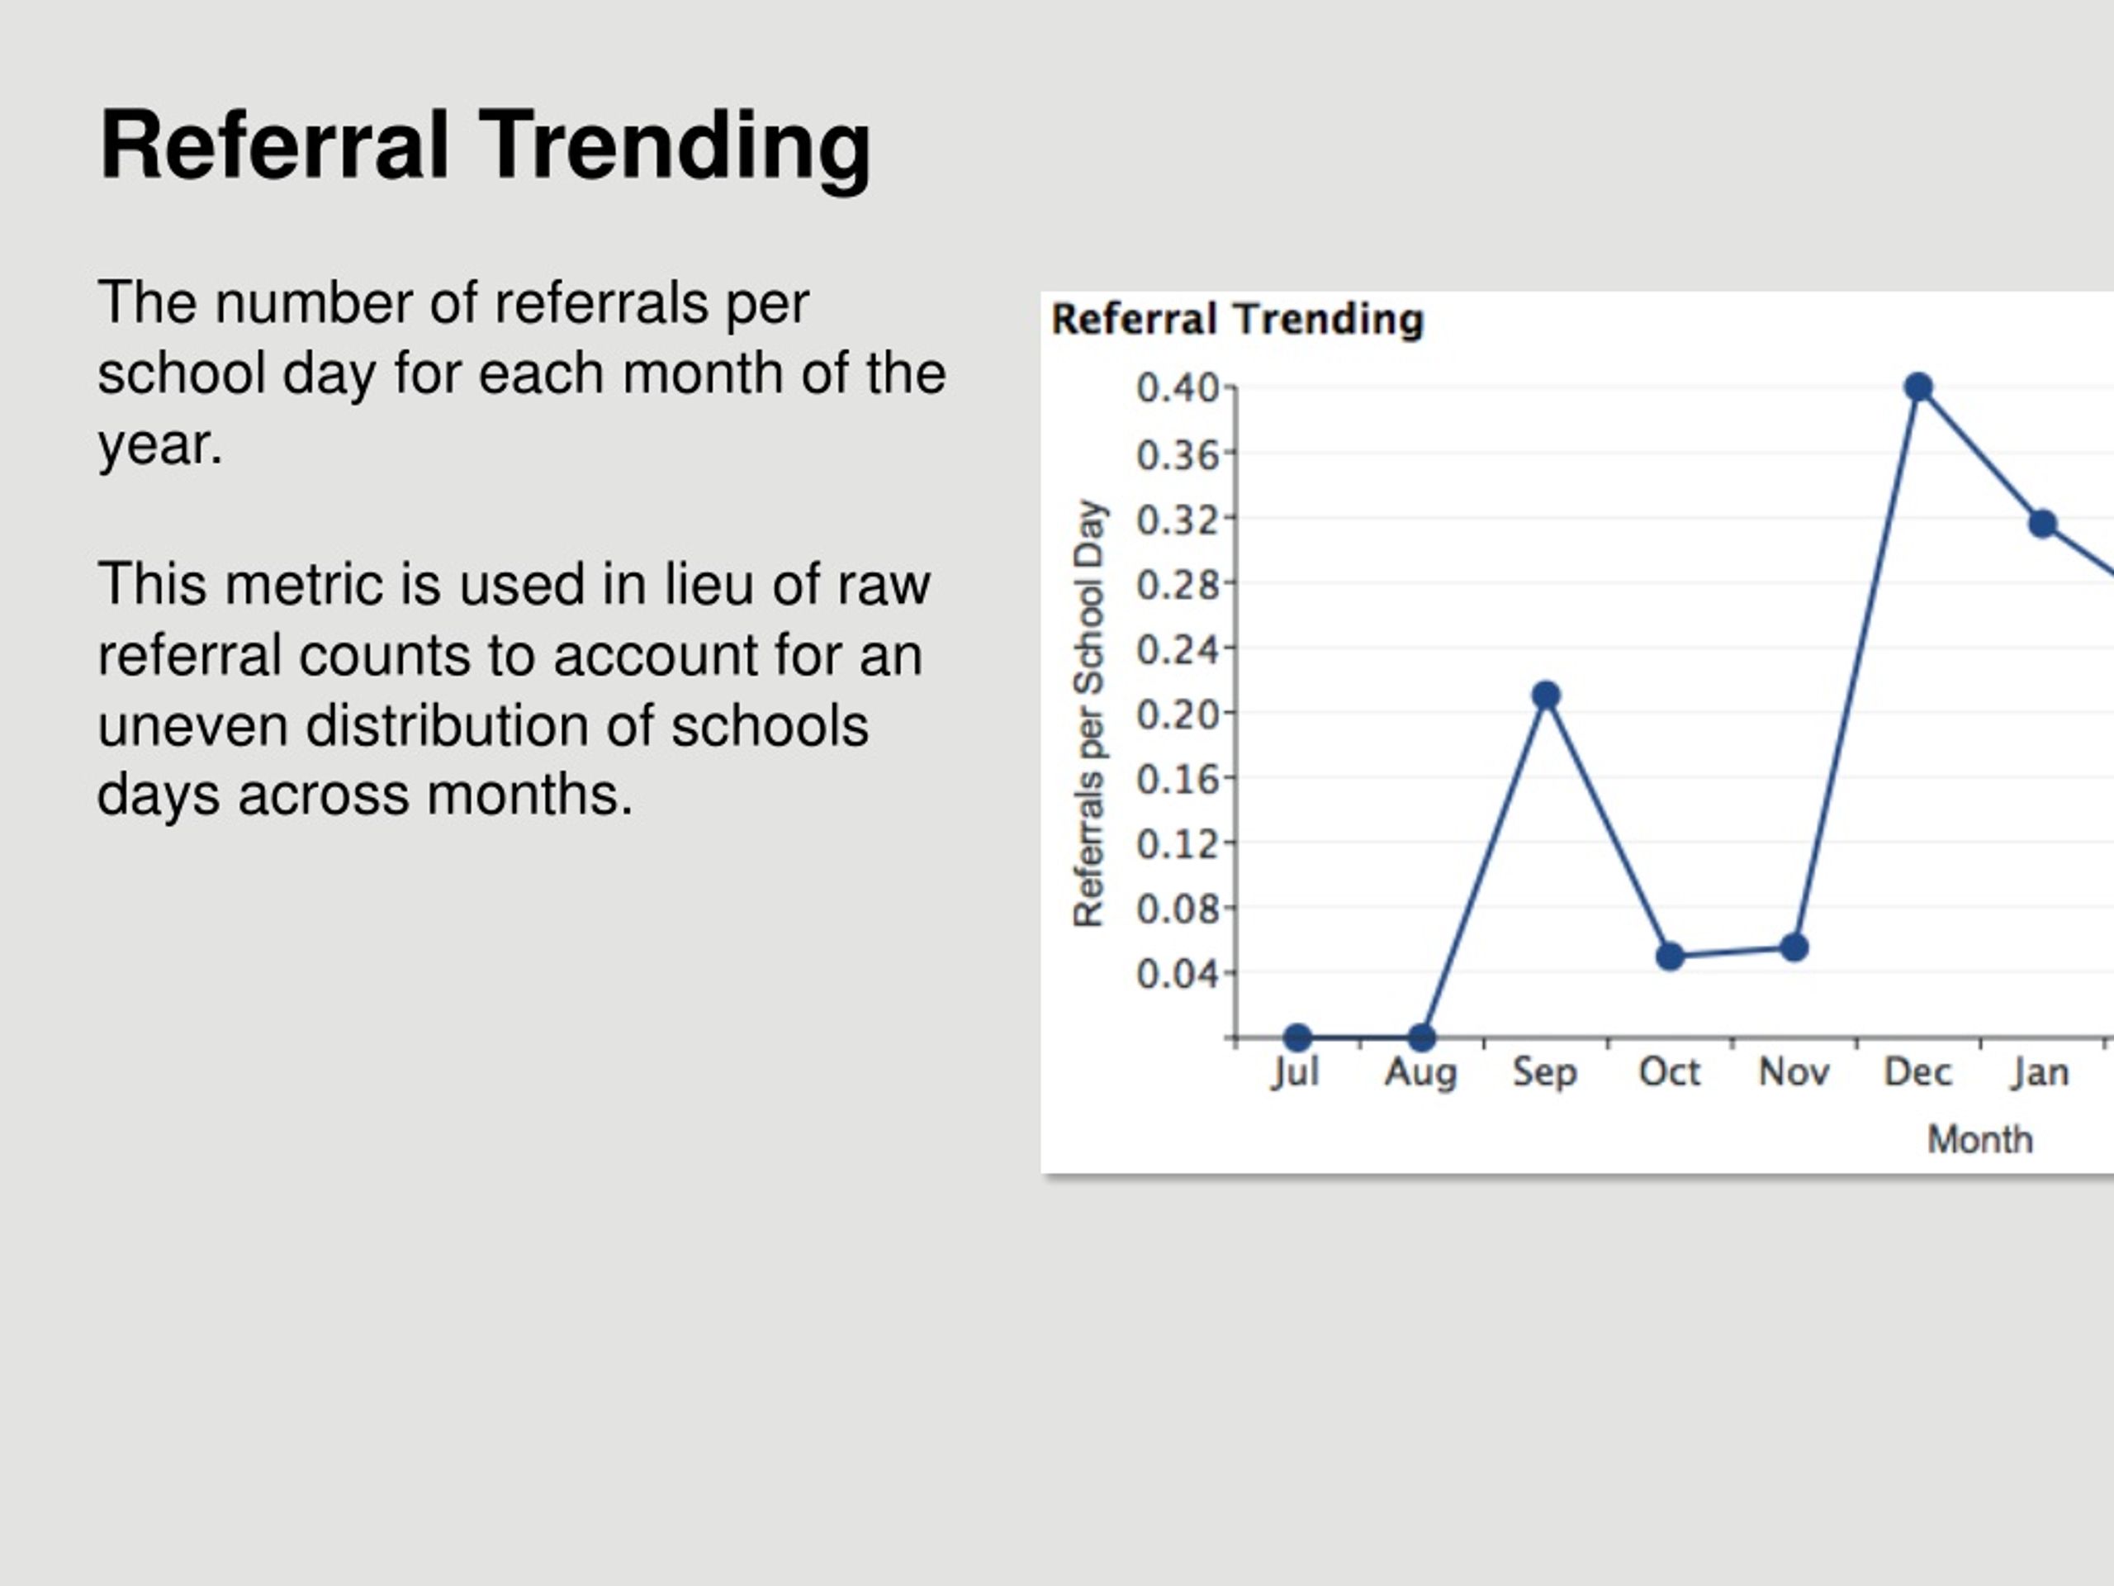Image resolution: width=2114 pixels, height=1586 pixels.
Task: Click the 'Jan' month label
Action: point(2040,1073)
